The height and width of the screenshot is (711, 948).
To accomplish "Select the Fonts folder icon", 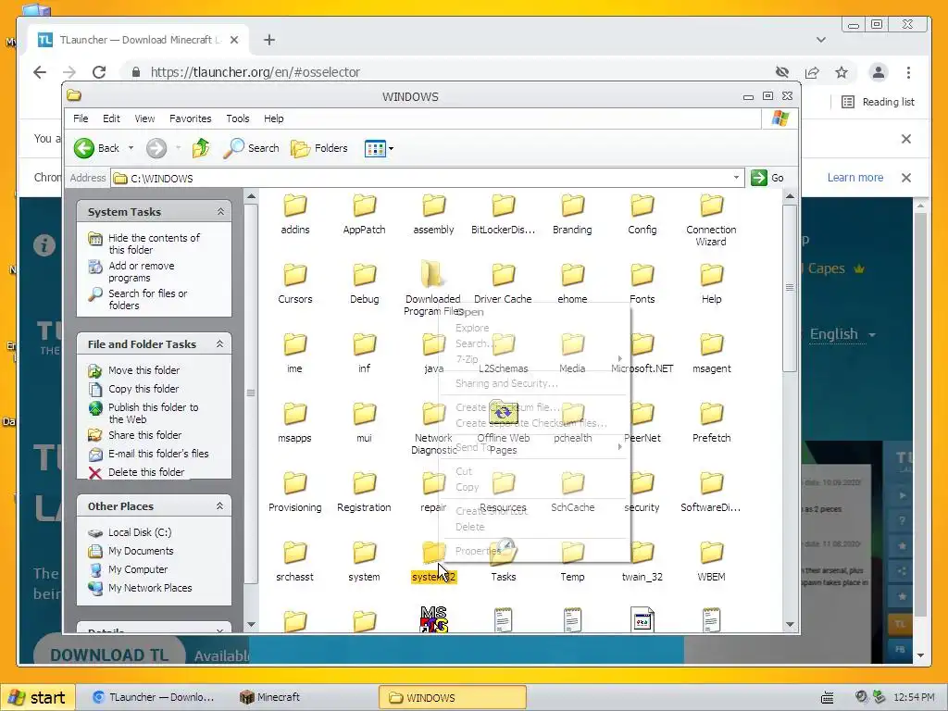I will tap(642, 275).
